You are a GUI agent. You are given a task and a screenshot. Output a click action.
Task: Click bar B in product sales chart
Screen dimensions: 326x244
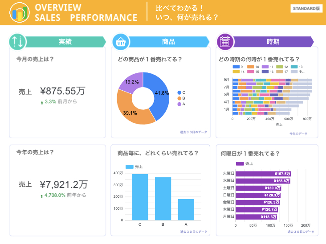click(x=163, y=199)
